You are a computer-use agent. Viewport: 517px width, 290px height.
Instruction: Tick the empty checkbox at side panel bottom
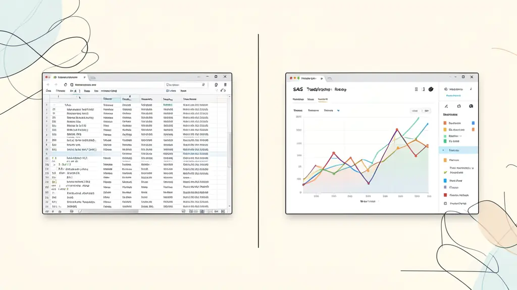[x=445, y=203]
